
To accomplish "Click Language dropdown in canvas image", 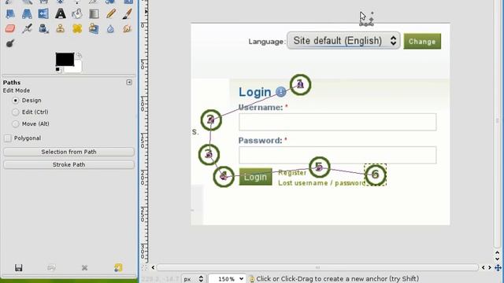I will click(343, 41).
